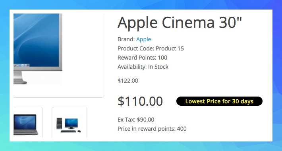Click the Lowest Price for 30 days badge
Image resolution: width=282 pixels, height=151 pixels.
[x=219, y=101]
